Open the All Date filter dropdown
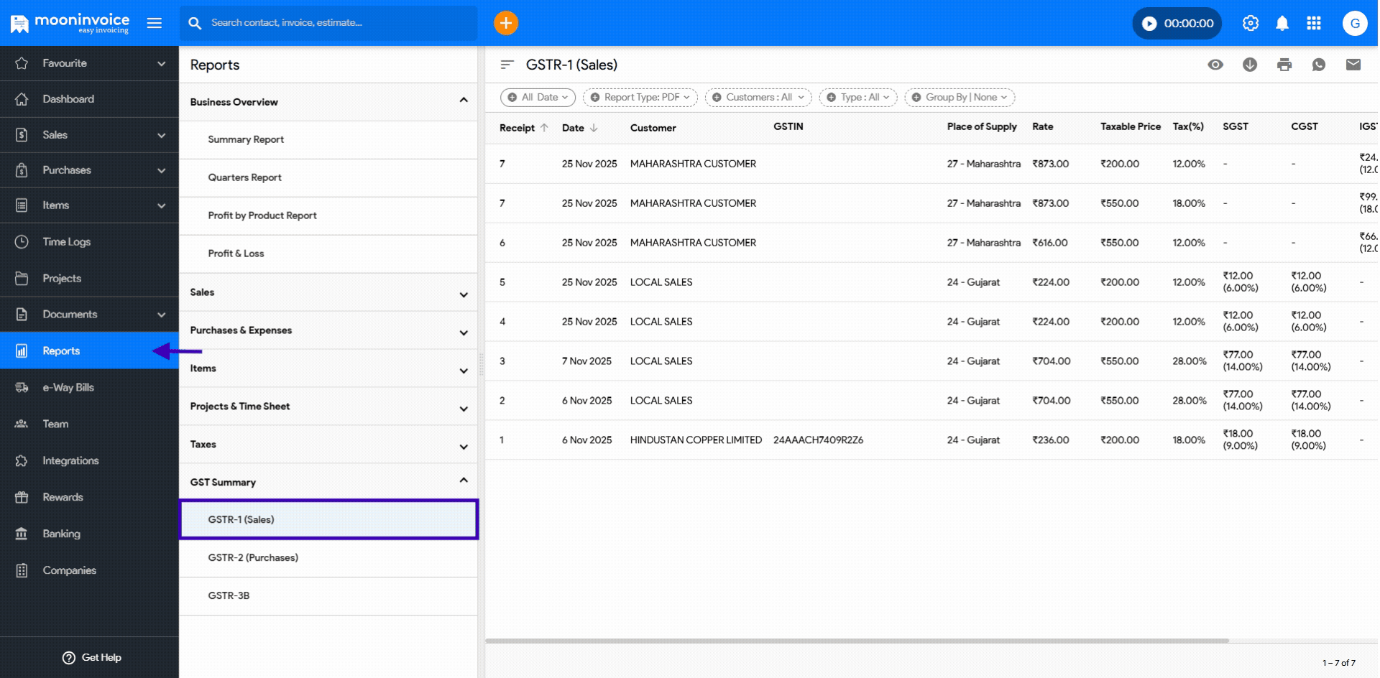1380x678 pixels. [538, 98]
